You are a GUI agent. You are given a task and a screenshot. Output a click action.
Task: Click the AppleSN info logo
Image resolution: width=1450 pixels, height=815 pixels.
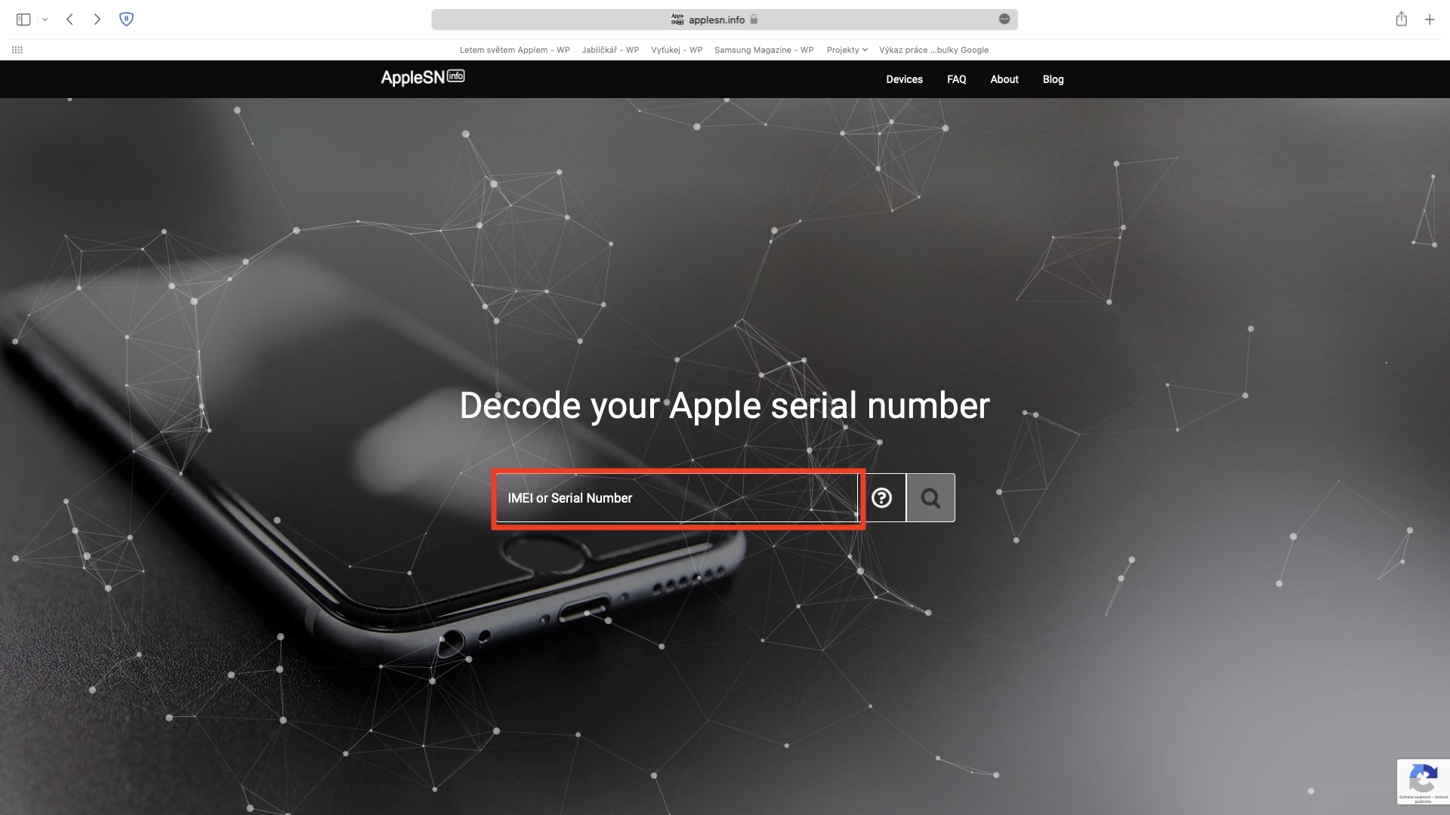pyautogui.click(x=423, y=77)
